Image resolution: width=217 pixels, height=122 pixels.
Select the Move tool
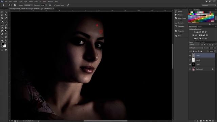[x=6, y=12]
